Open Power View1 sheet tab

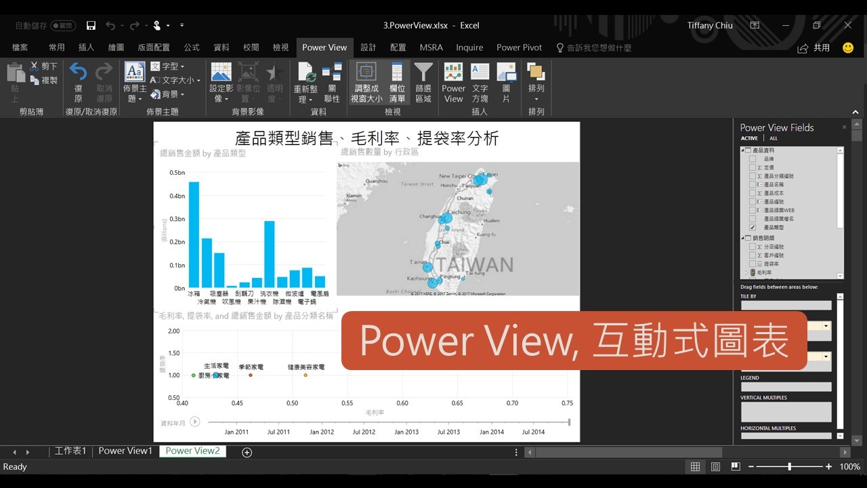[125, 451]
